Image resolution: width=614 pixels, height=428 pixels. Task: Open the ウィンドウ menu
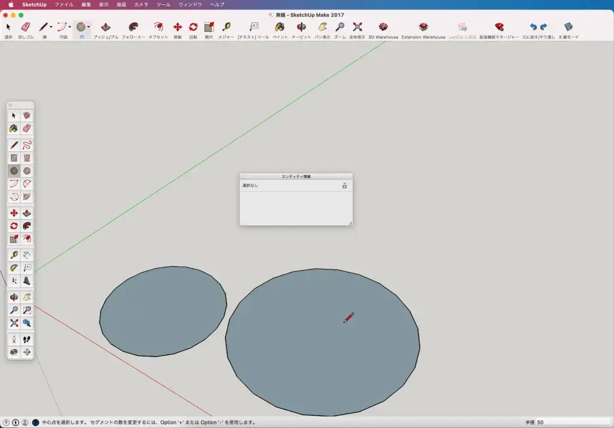[190, 4]
